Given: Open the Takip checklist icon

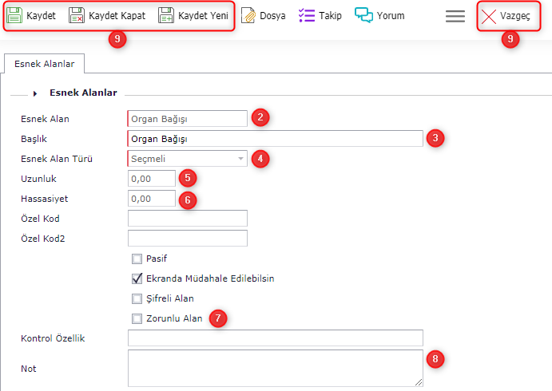Looking at the screenshot, I should (x=306, y=16).
